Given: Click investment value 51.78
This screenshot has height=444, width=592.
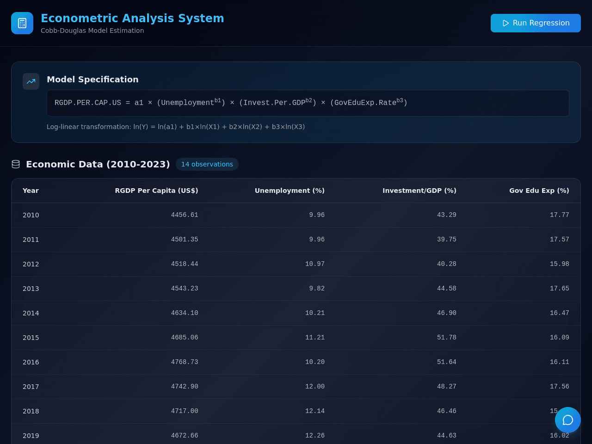Looking at the screenshot, I should (447, 338).
